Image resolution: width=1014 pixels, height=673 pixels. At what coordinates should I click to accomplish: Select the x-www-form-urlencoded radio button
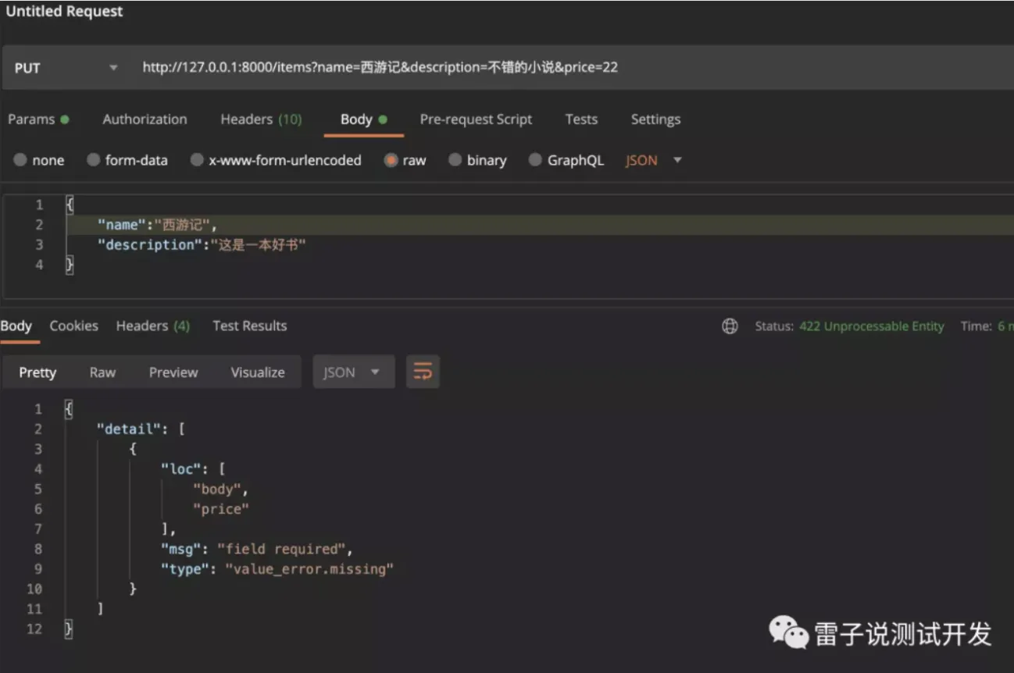tap(197, 160)
